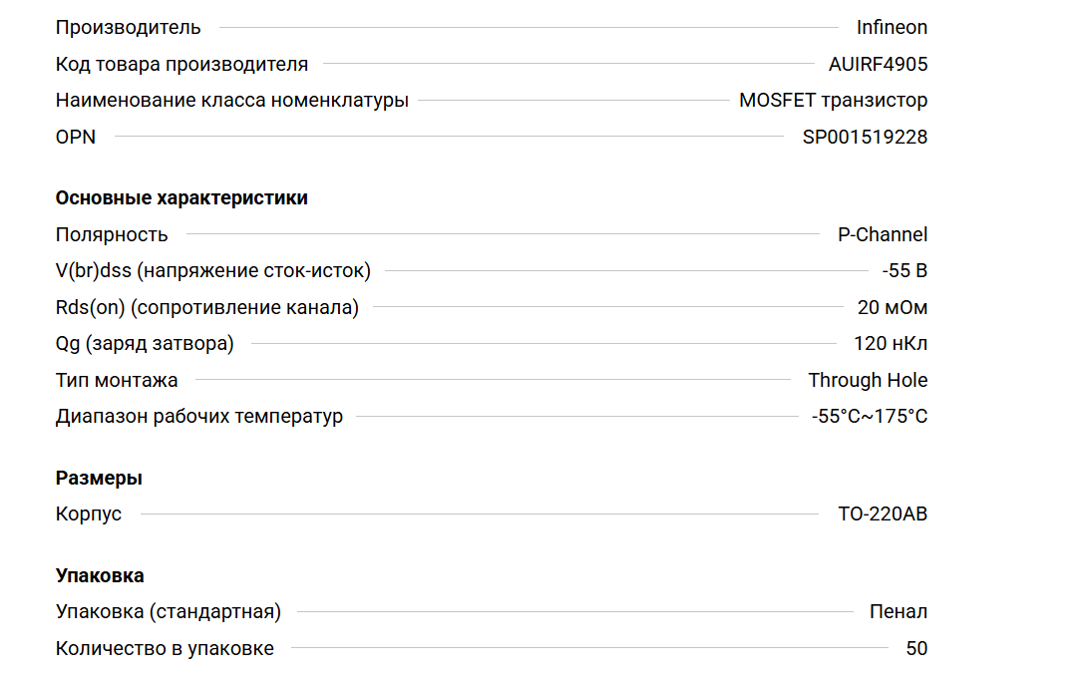The height and width of the screenshot is (680, 1077).
Task: Click the Infineon manufacturer value
Action: point(891,28)
